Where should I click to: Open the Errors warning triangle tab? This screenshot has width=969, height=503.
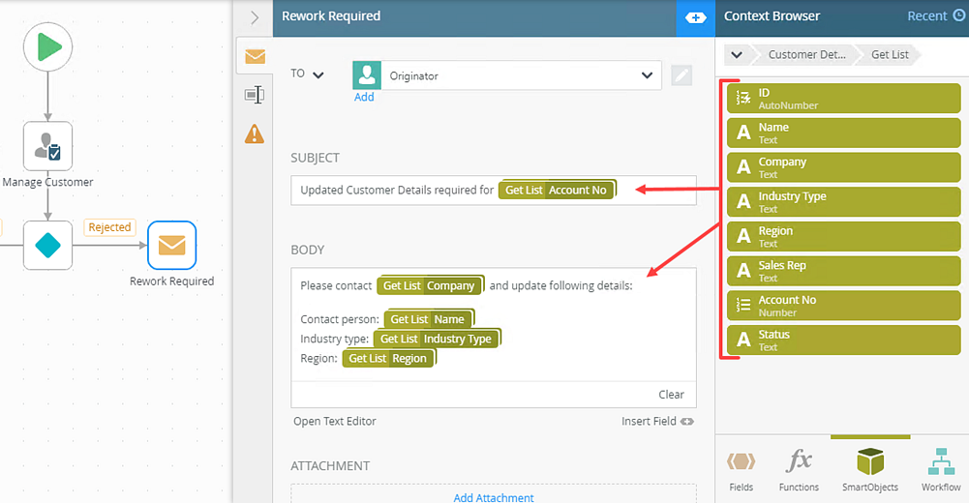point(255,133)
